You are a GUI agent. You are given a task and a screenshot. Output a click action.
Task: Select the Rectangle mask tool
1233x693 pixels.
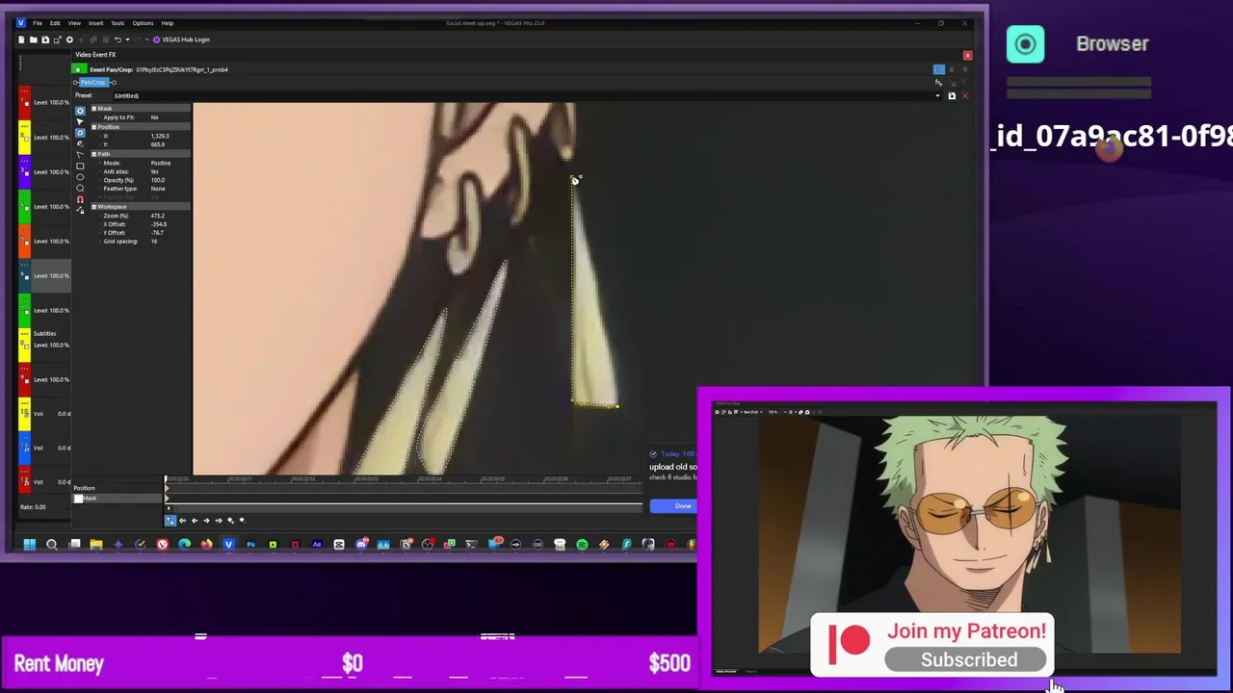pos(80,166)
